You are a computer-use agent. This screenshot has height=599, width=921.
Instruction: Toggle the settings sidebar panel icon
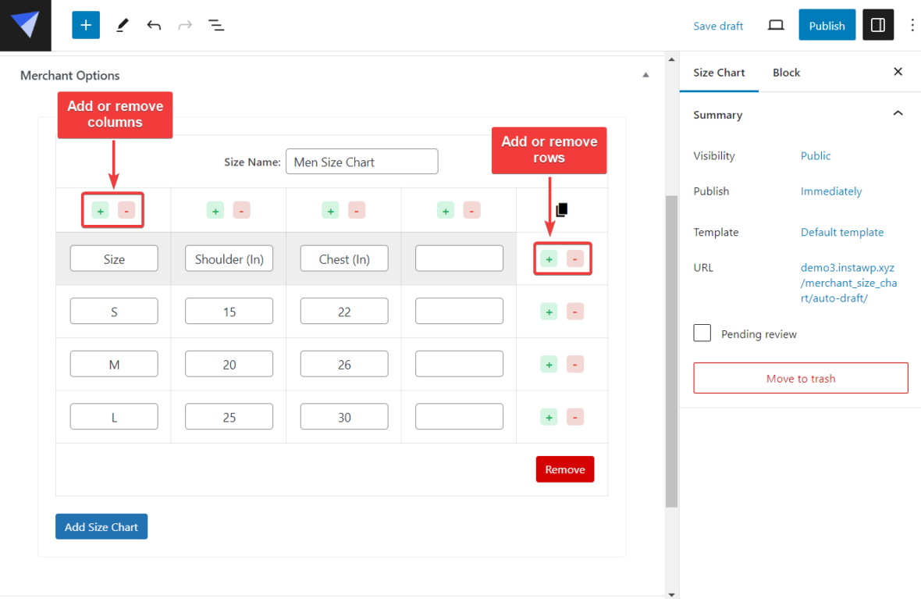[877, 24]
